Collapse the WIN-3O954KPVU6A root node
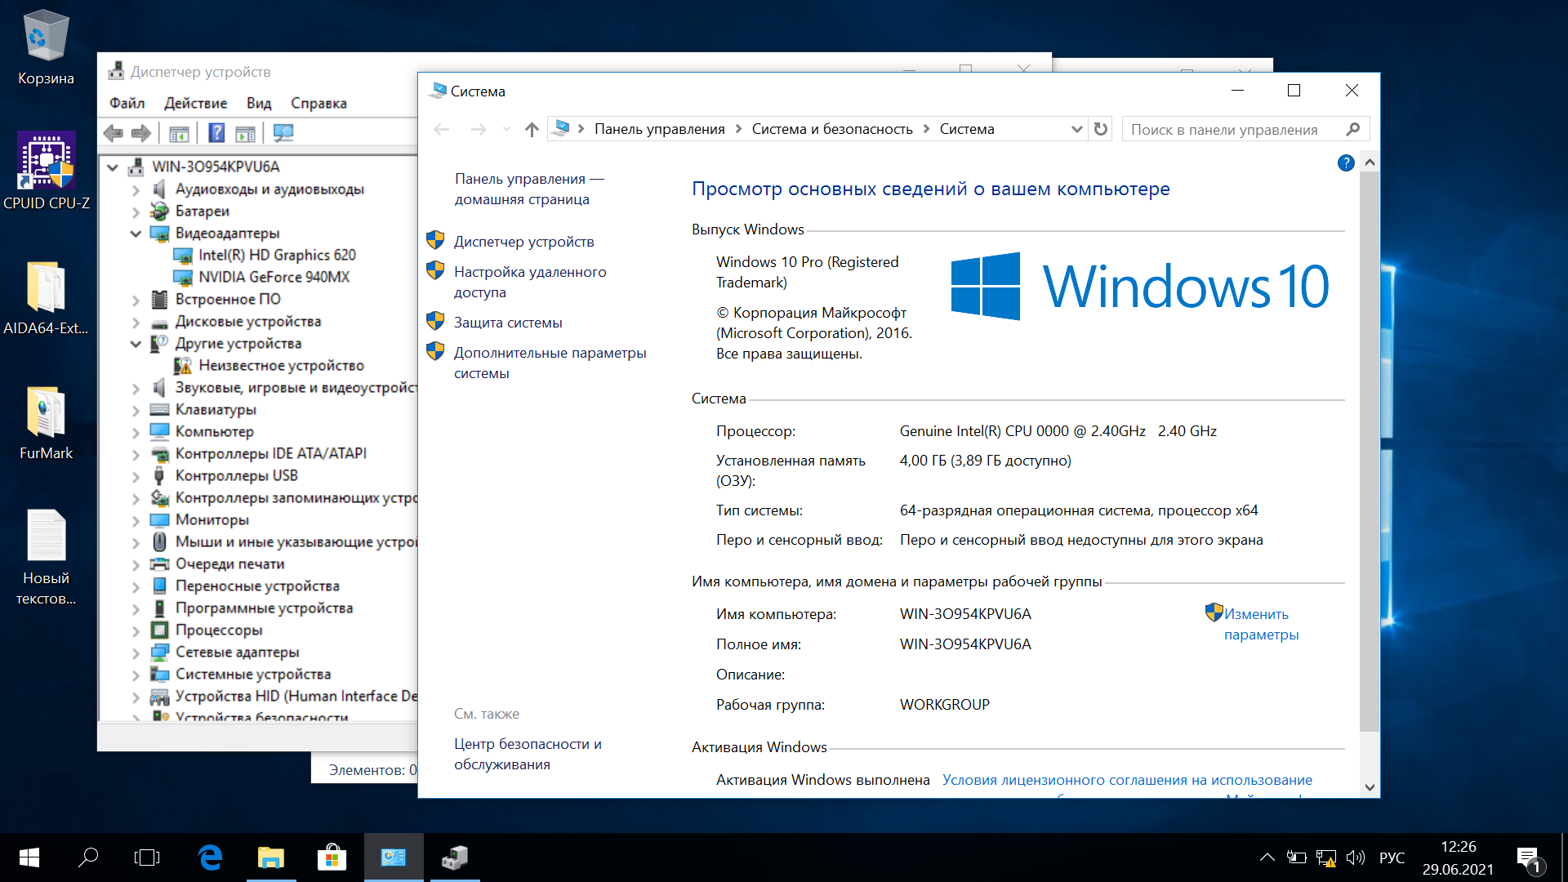The image size is (1568, 882). click(x=112, y=167)
